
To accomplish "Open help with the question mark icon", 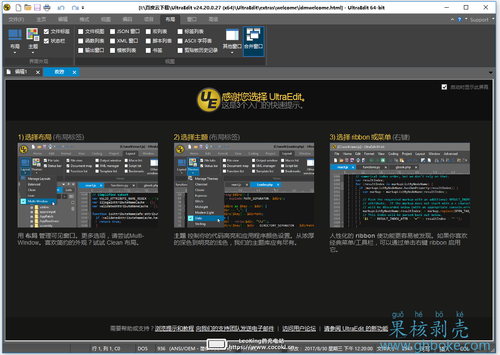I will [x=460, y=19].
